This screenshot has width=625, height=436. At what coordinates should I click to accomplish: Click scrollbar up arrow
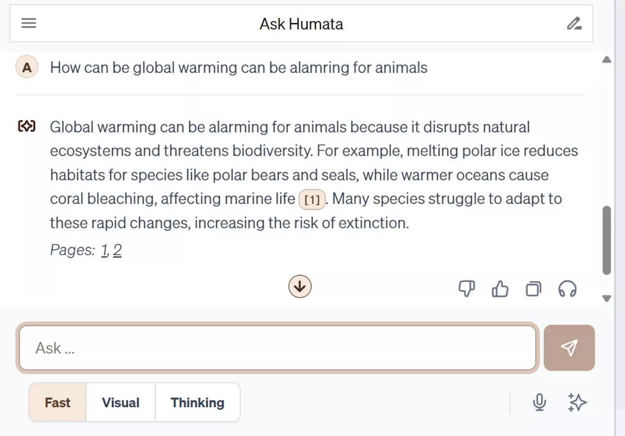[607, 60]
